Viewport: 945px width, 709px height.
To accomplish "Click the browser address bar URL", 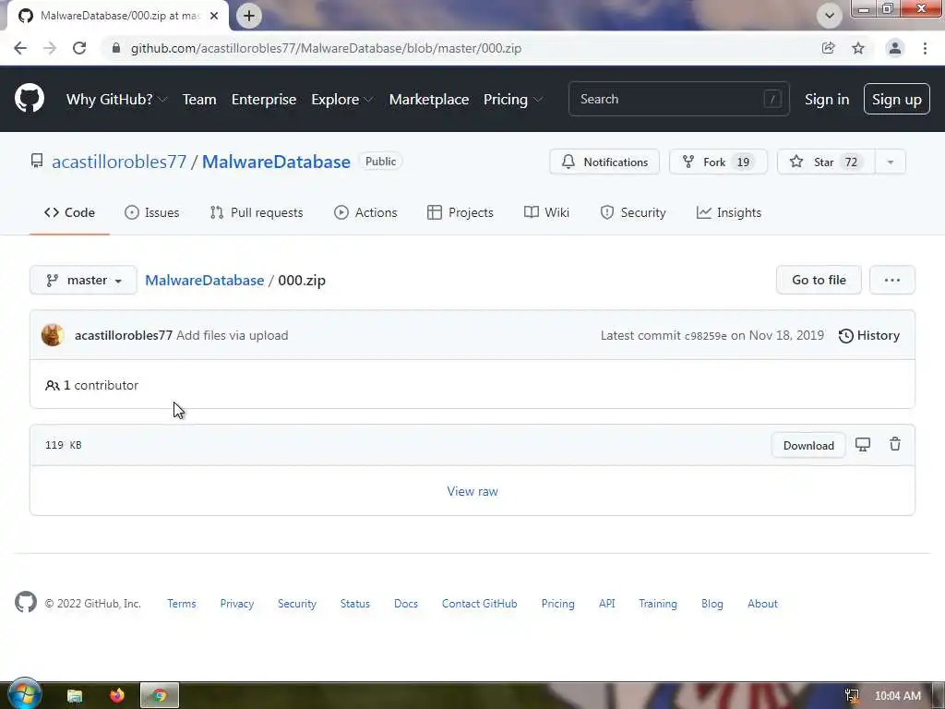I will [x=326, y=48].
